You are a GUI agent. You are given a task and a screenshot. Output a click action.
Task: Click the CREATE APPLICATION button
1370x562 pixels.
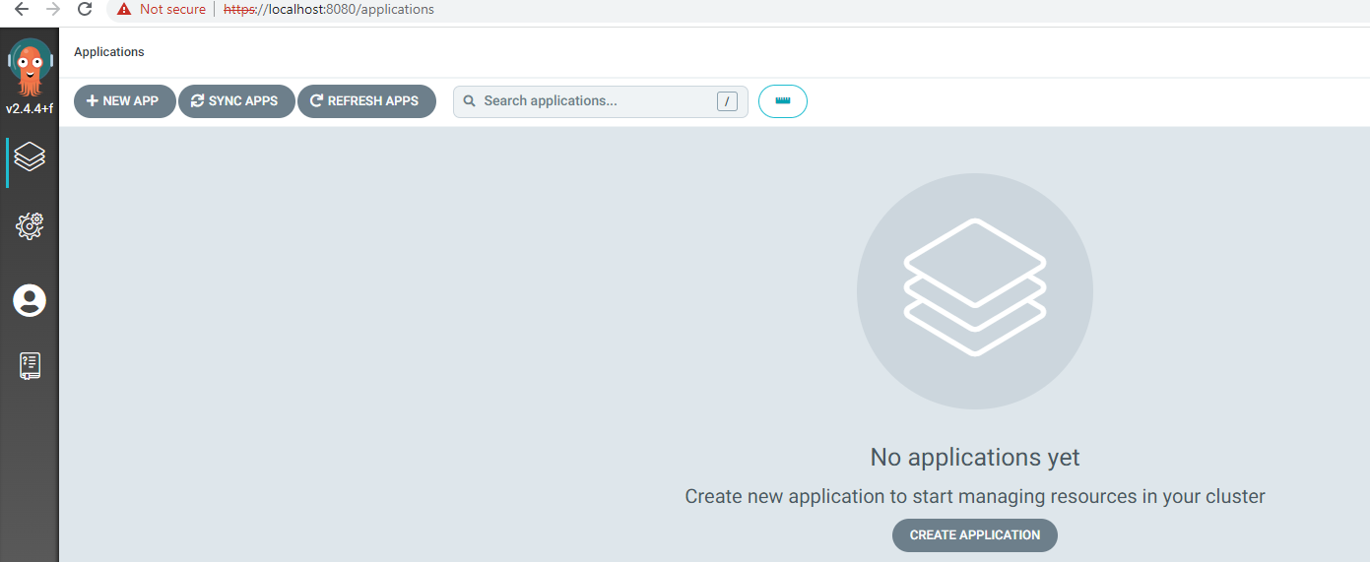(x=975, y=535)
